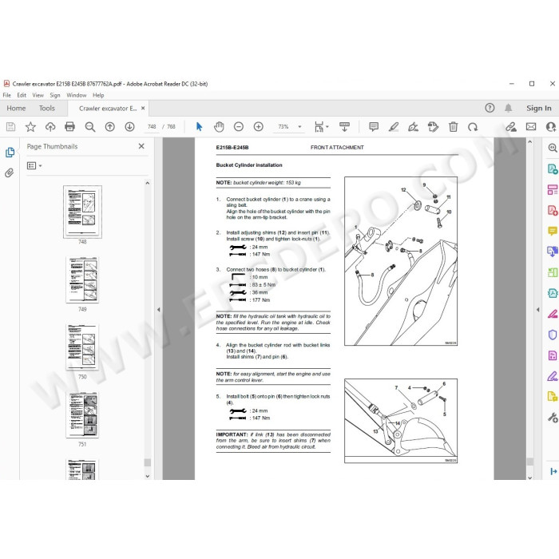The height and width of the screenshot is (559, 559).
Task: Select page 750 thumbnail
Action: click(82, 347)
